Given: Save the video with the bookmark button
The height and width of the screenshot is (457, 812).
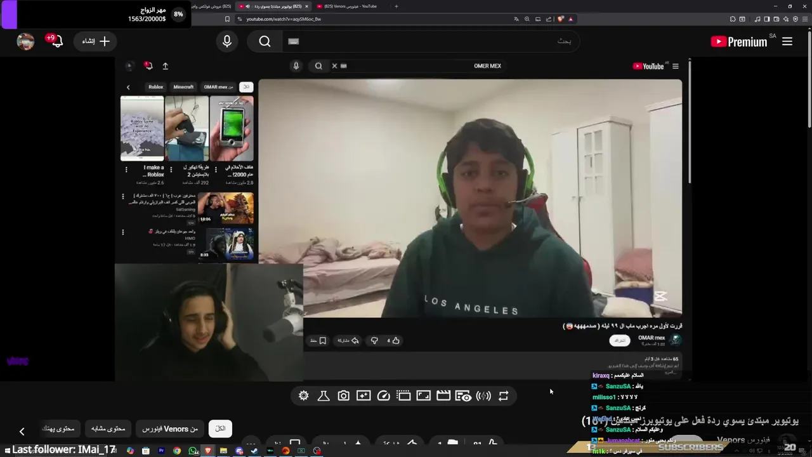Looking at the screenshot, I should (318, 341).
